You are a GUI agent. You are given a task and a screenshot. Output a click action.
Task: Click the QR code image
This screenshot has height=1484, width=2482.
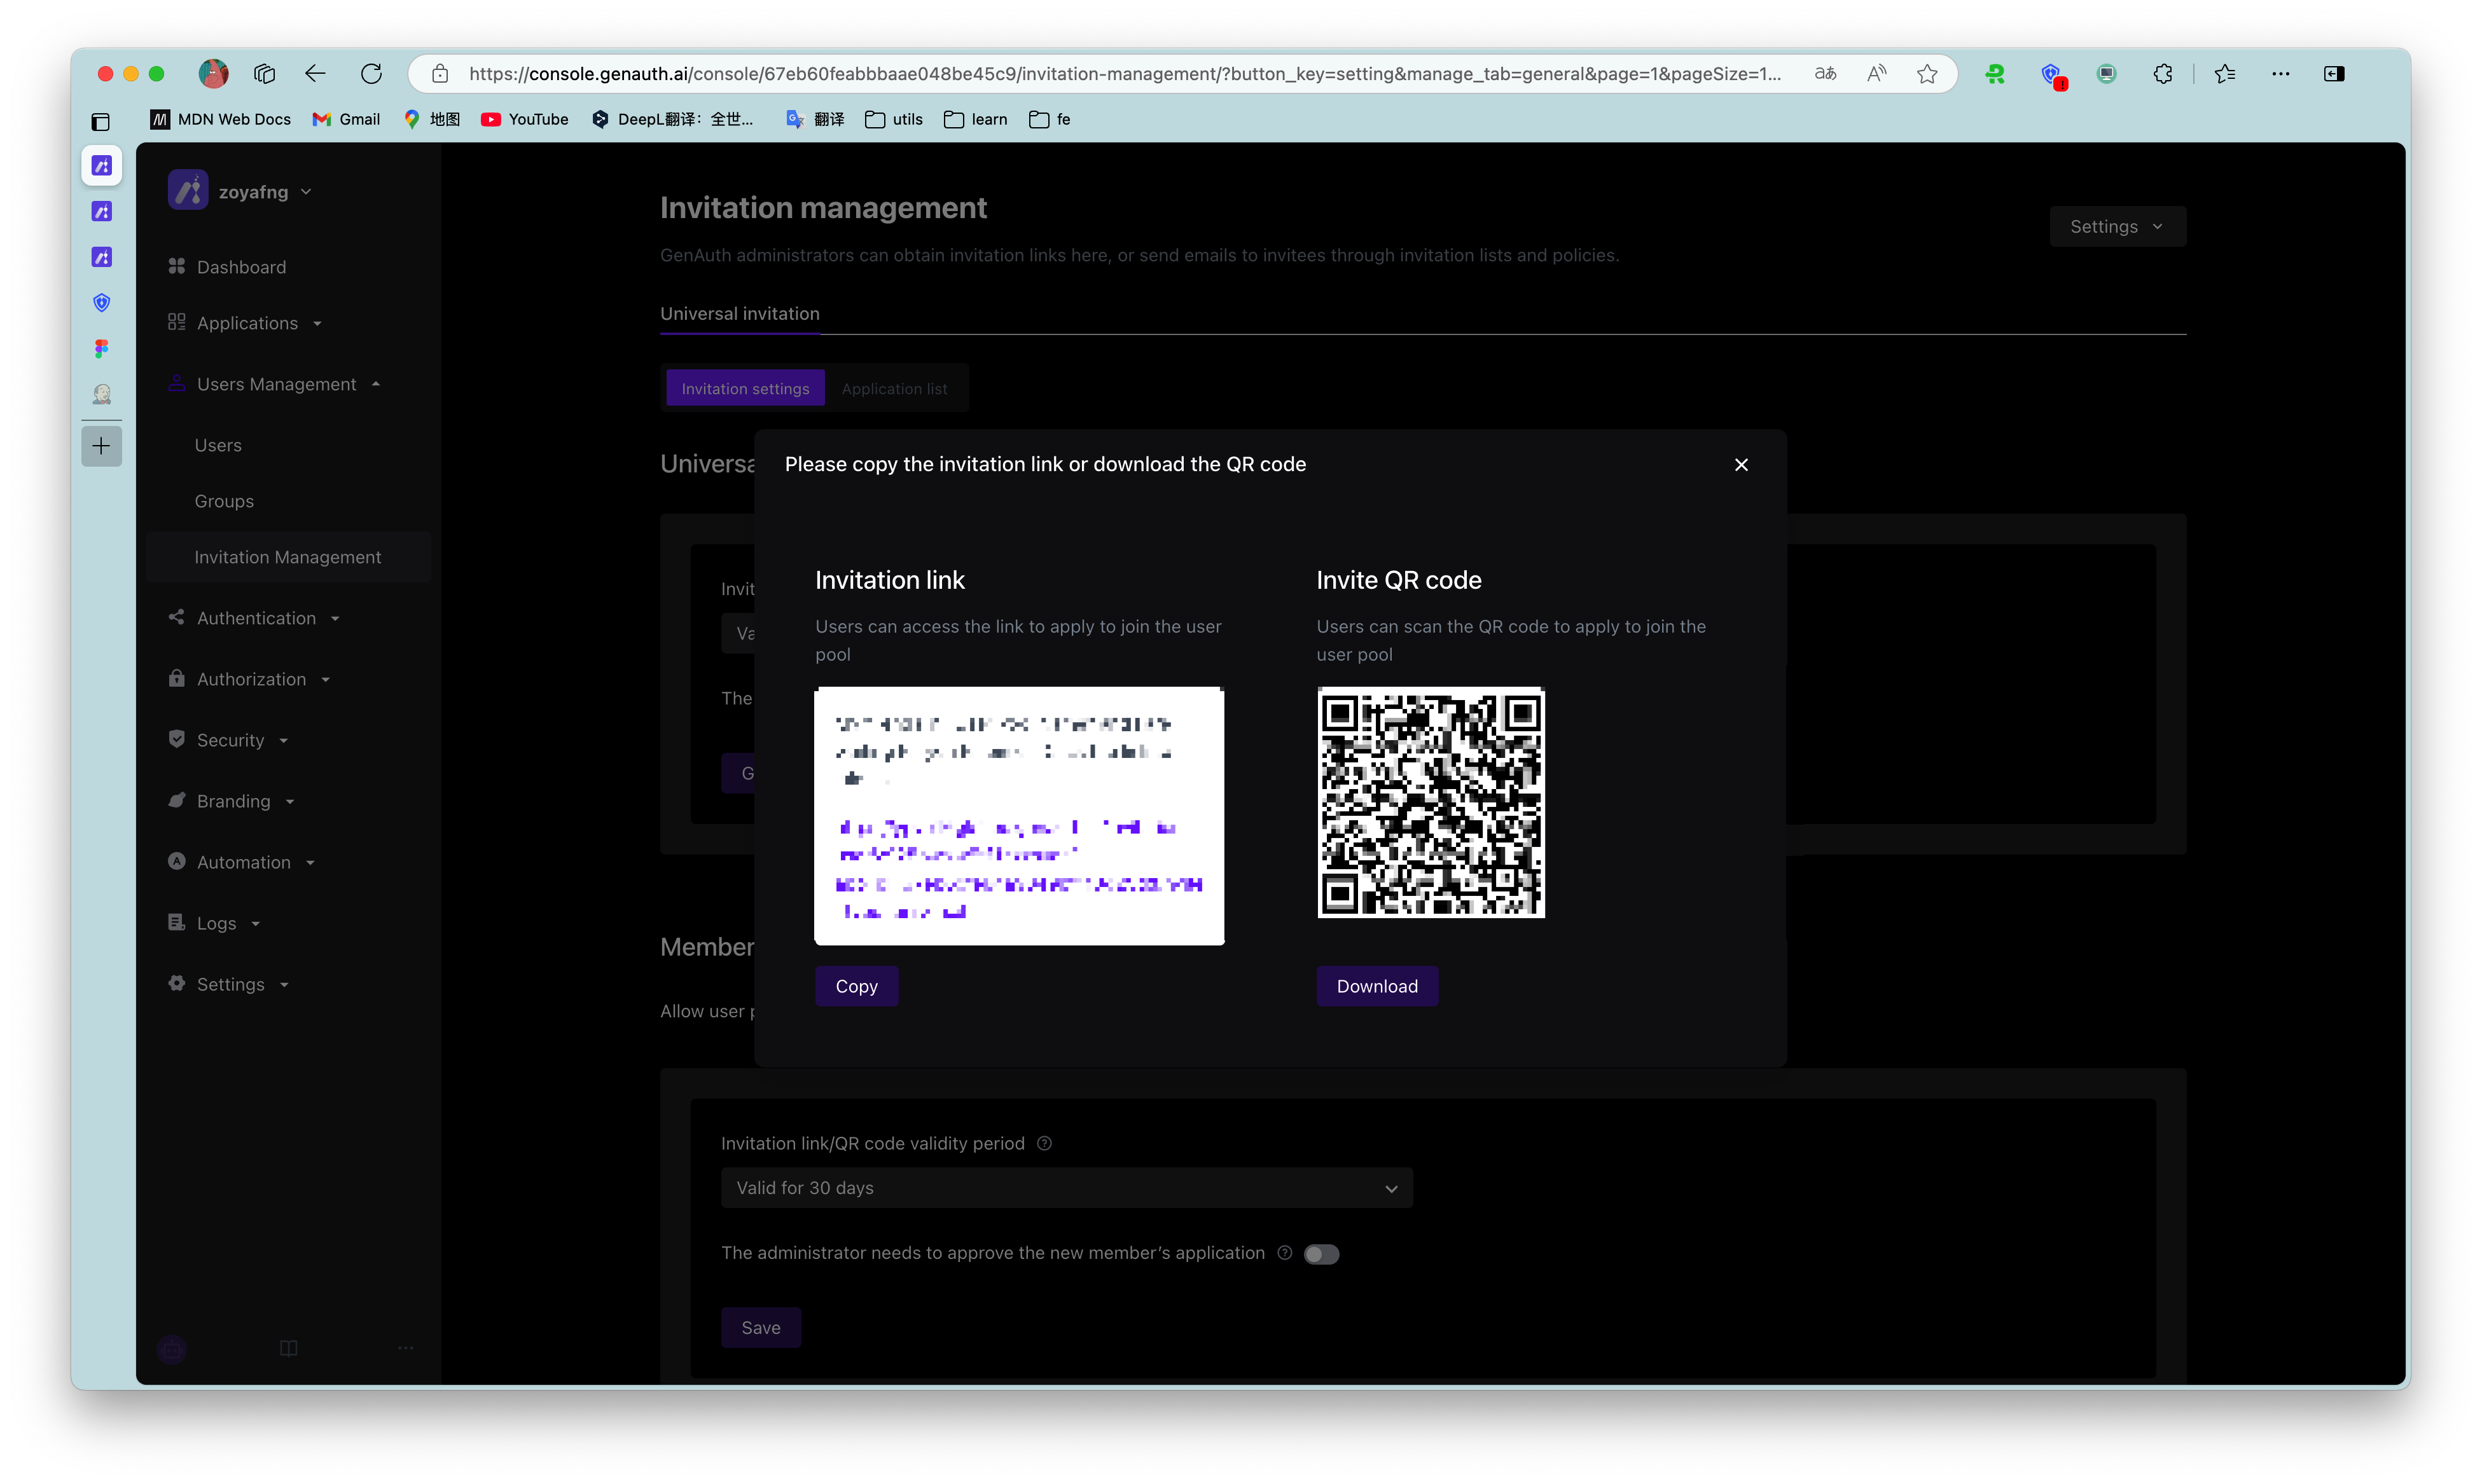click(x=1431, y=802)
